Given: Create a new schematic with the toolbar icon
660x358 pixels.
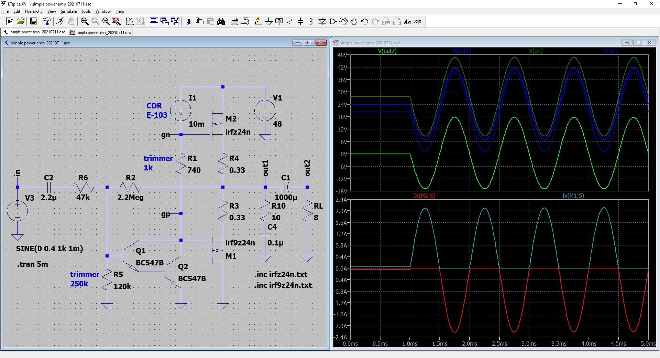Looking at the screenshot, I should (x=10, y=22).
